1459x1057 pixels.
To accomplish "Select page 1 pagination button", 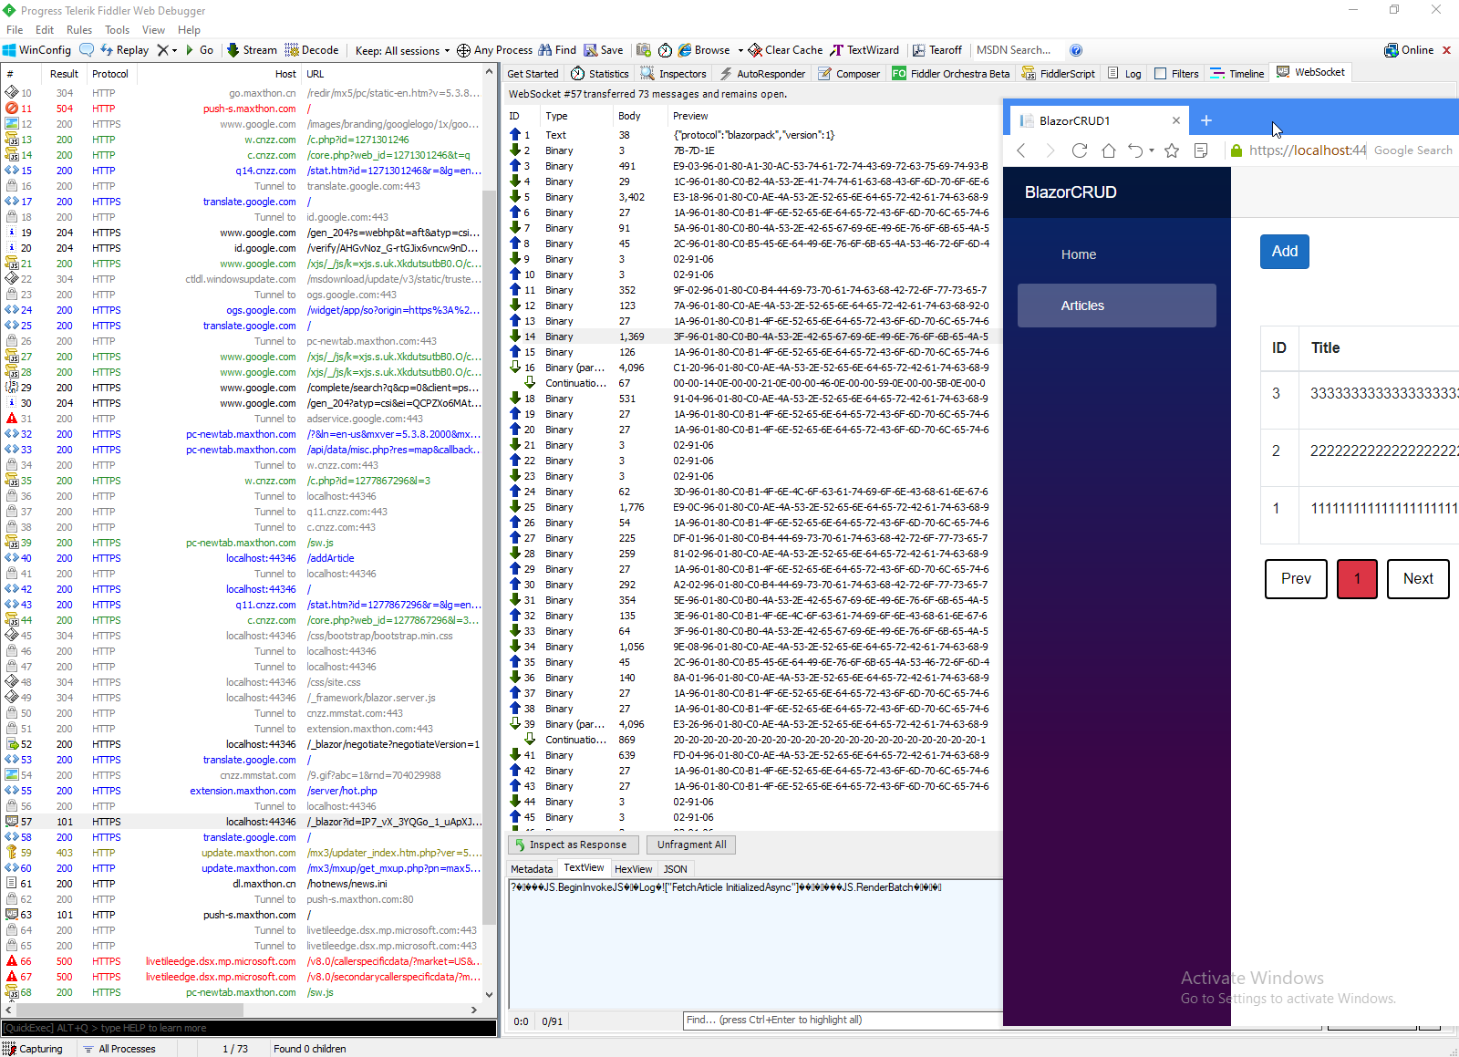I will (1357, 579).
